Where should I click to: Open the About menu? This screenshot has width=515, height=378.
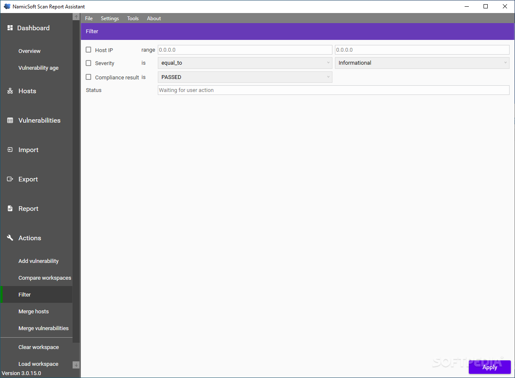click(154, 18)
